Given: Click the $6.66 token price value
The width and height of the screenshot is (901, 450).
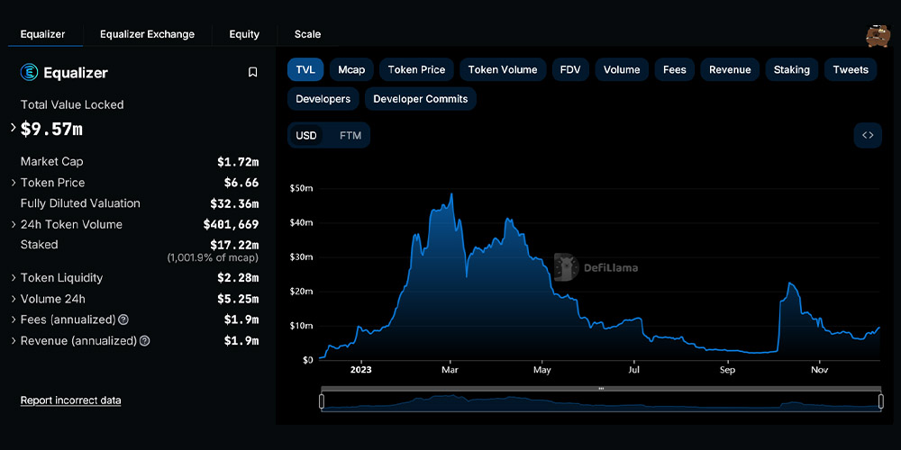Looking at the screenshot, I should click(241, 183).
